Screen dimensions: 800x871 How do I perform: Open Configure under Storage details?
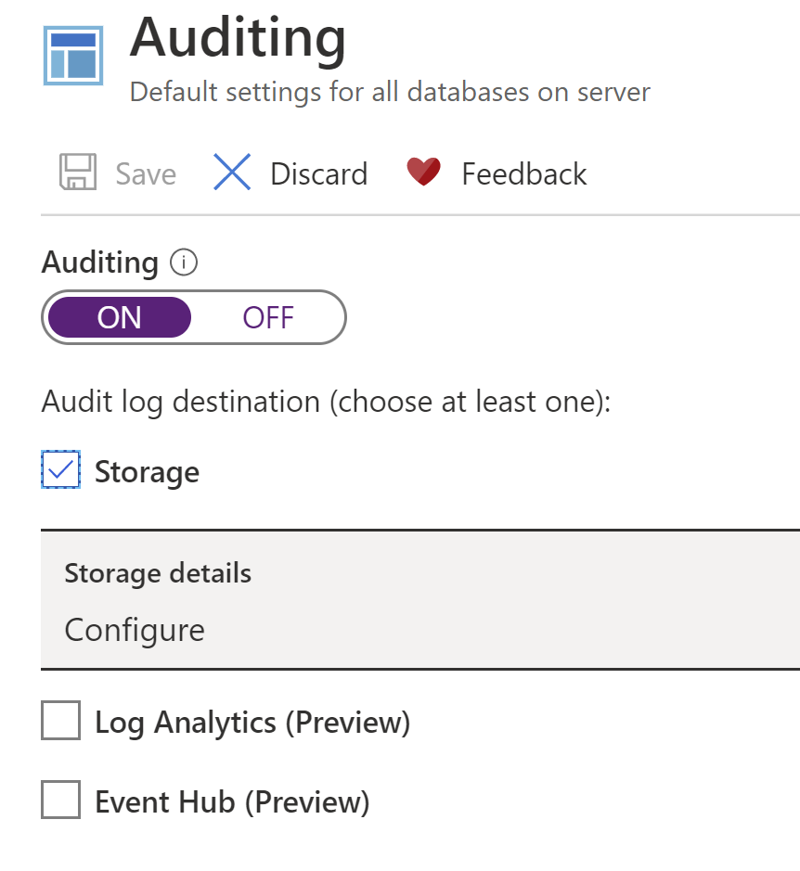pos(135,631)
